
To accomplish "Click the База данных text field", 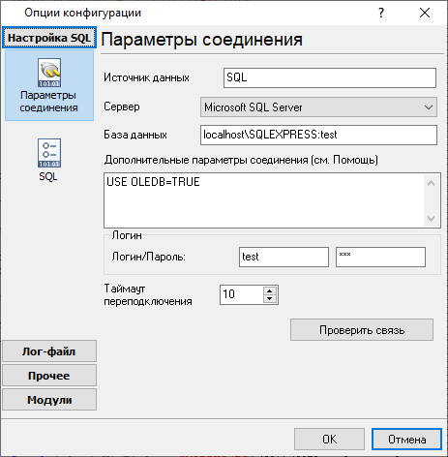I will click(x=318, y=135).
